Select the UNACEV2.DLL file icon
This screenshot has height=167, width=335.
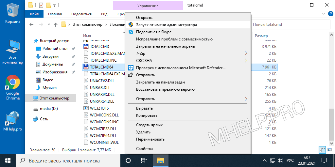(86, 81)
